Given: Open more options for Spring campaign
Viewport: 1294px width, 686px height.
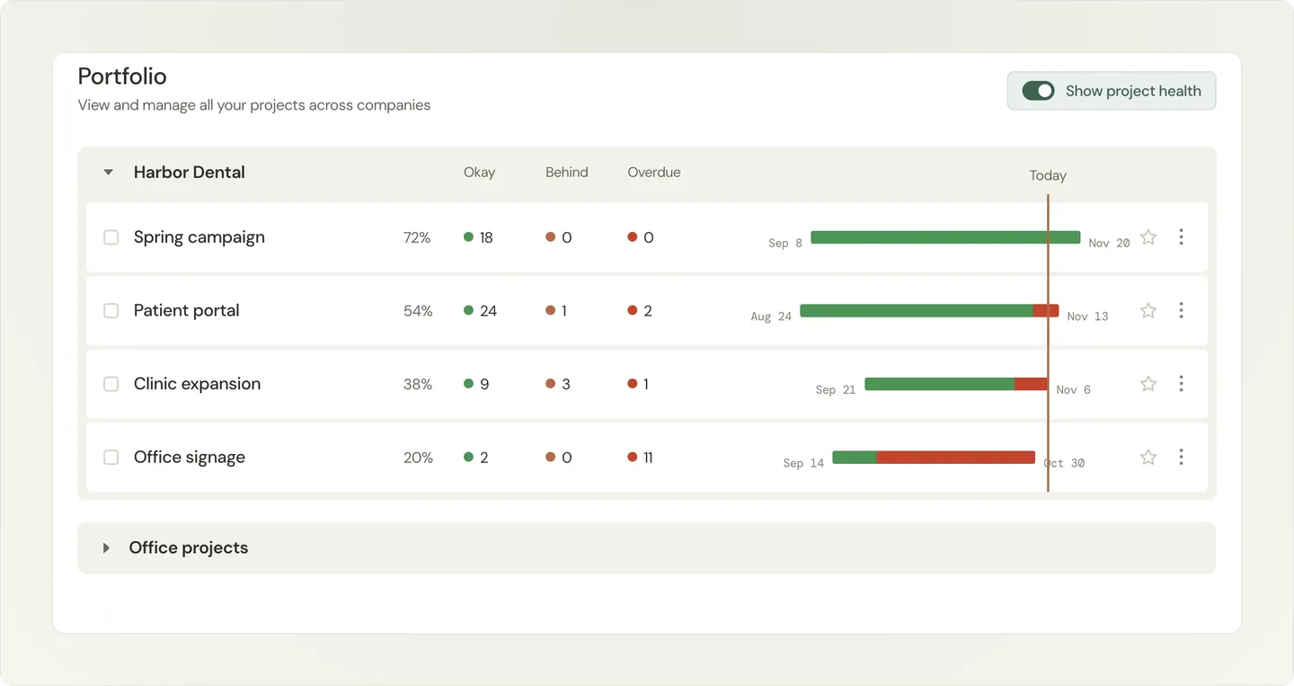Looking at the screenshot, I should [1181, 237].
